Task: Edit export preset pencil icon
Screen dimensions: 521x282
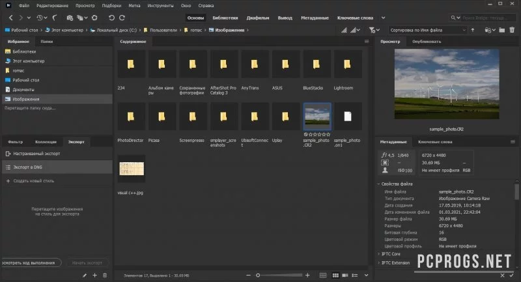Action: 85,275
